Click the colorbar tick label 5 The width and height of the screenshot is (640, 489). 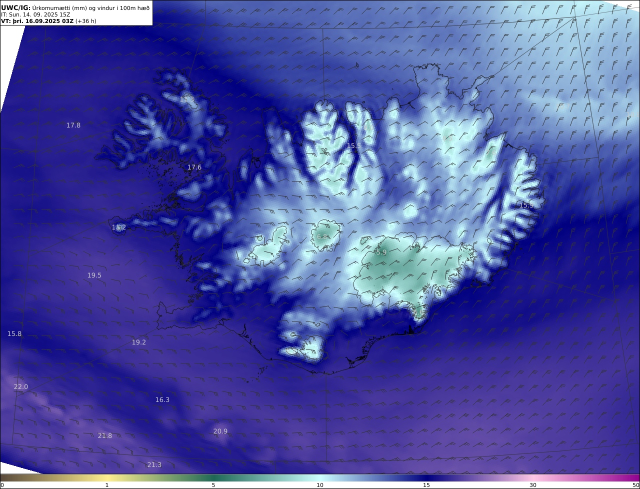[213, 485]
